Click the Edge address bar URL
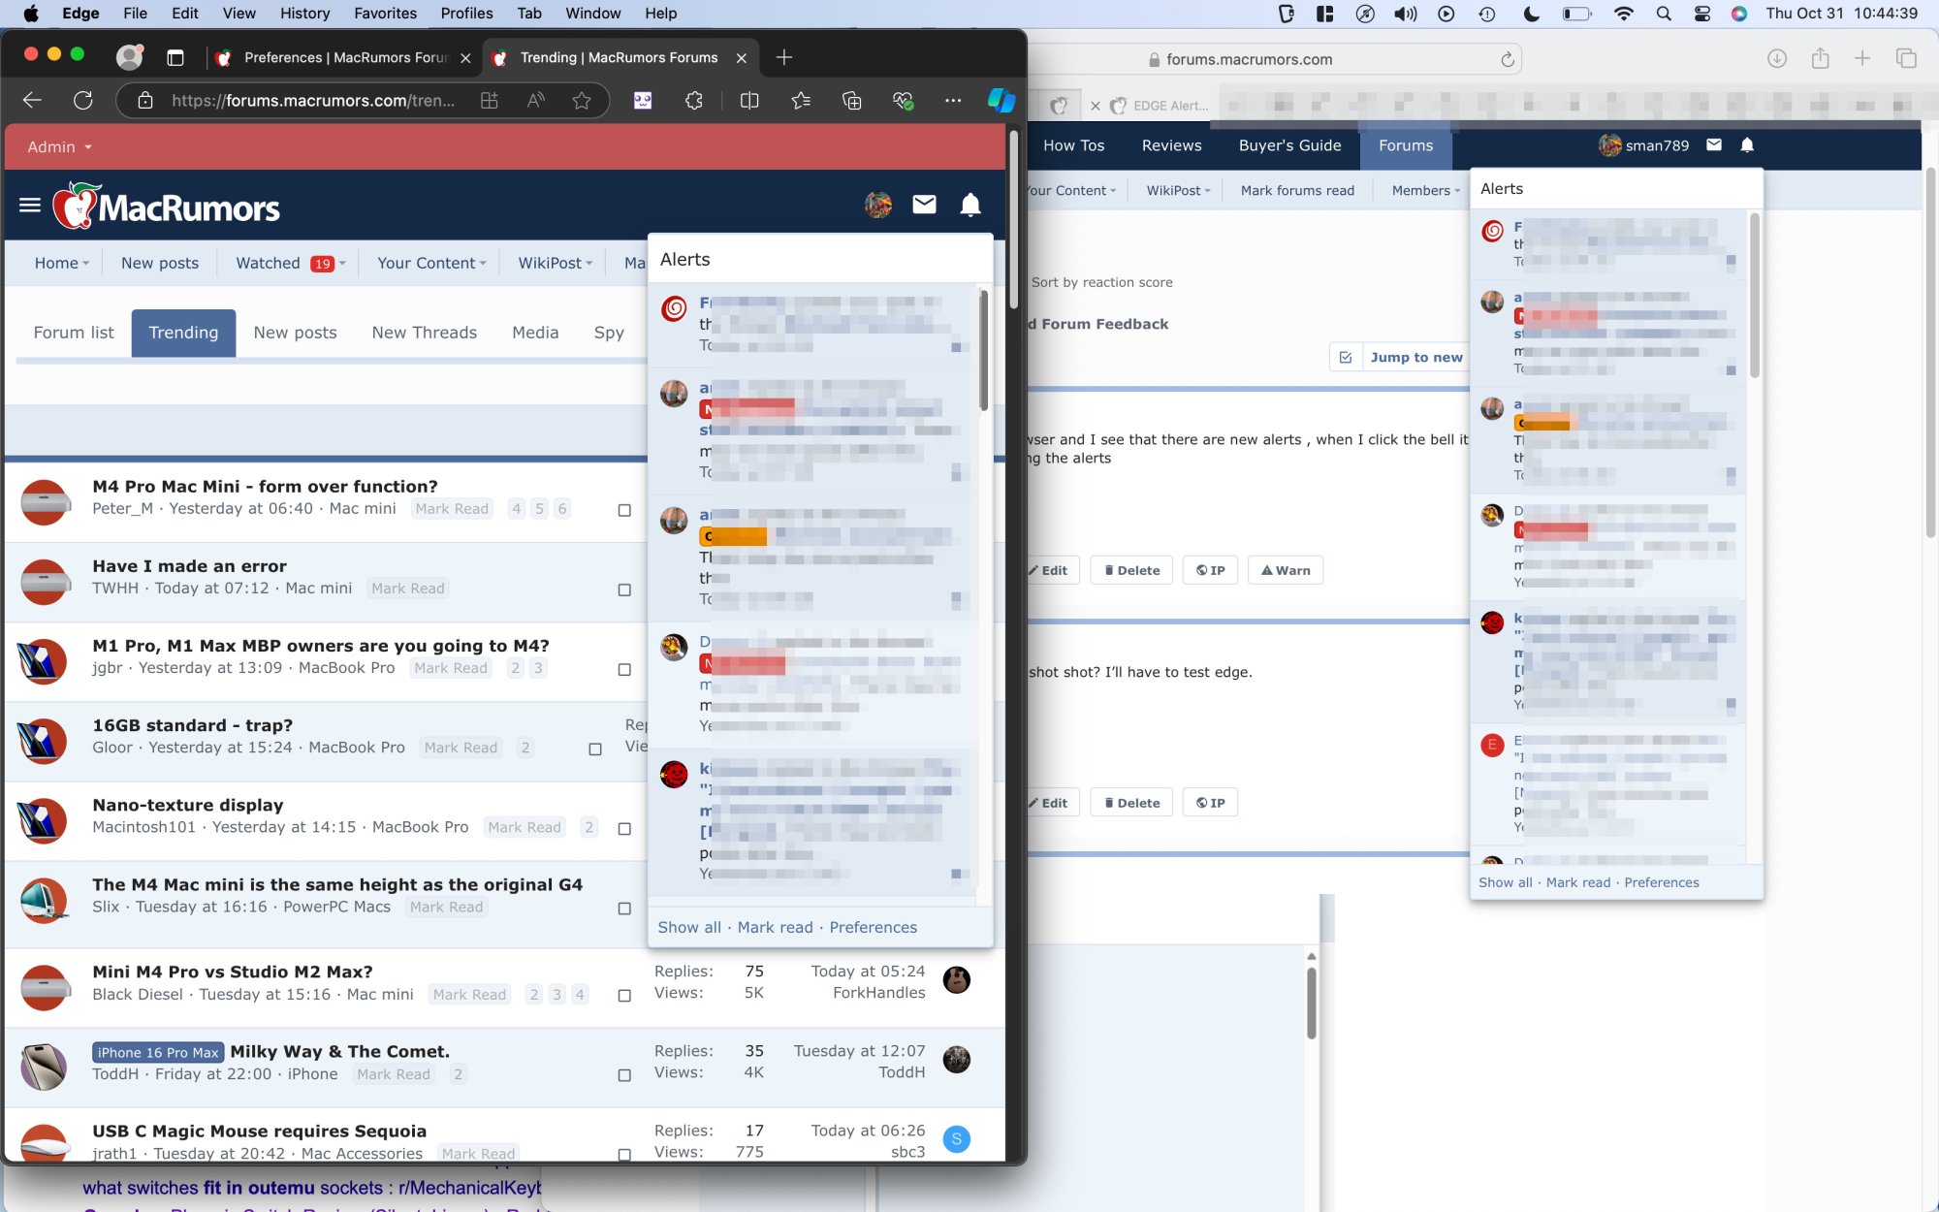The width and height of the screenshot is (1939, 1212). 312,100
